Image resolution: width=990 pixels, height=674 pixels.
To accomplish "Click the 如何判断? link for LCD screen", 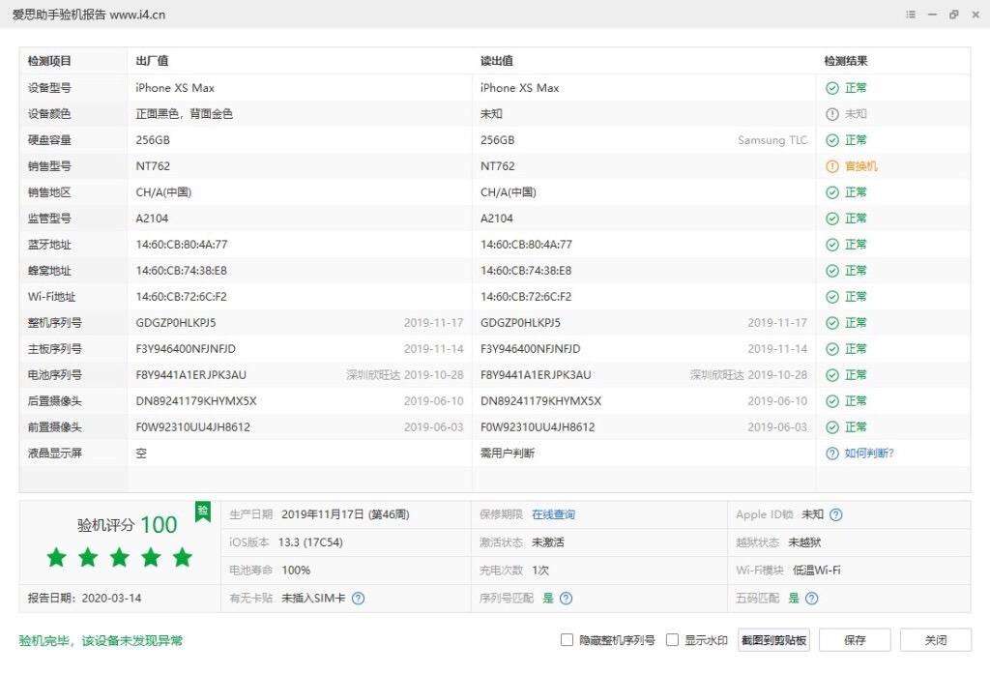I will (869, 454).
